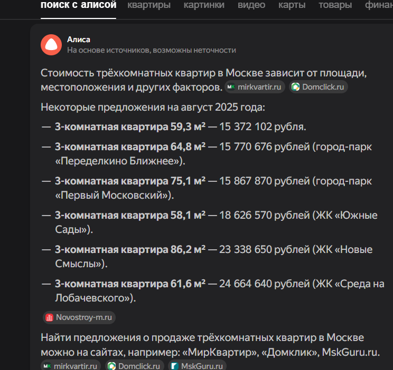
Task: Open the Novostroy-m.ru source link
Action: click(79, 317)
